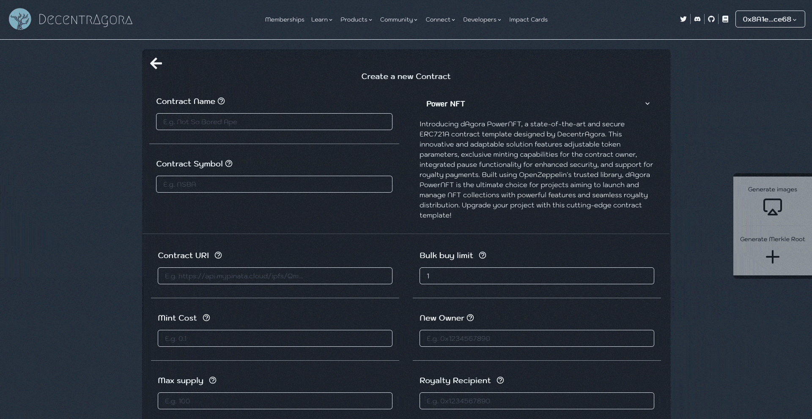Expand the Products menu
This screenshot has width=812, height=419.
(x=356, y=19)
